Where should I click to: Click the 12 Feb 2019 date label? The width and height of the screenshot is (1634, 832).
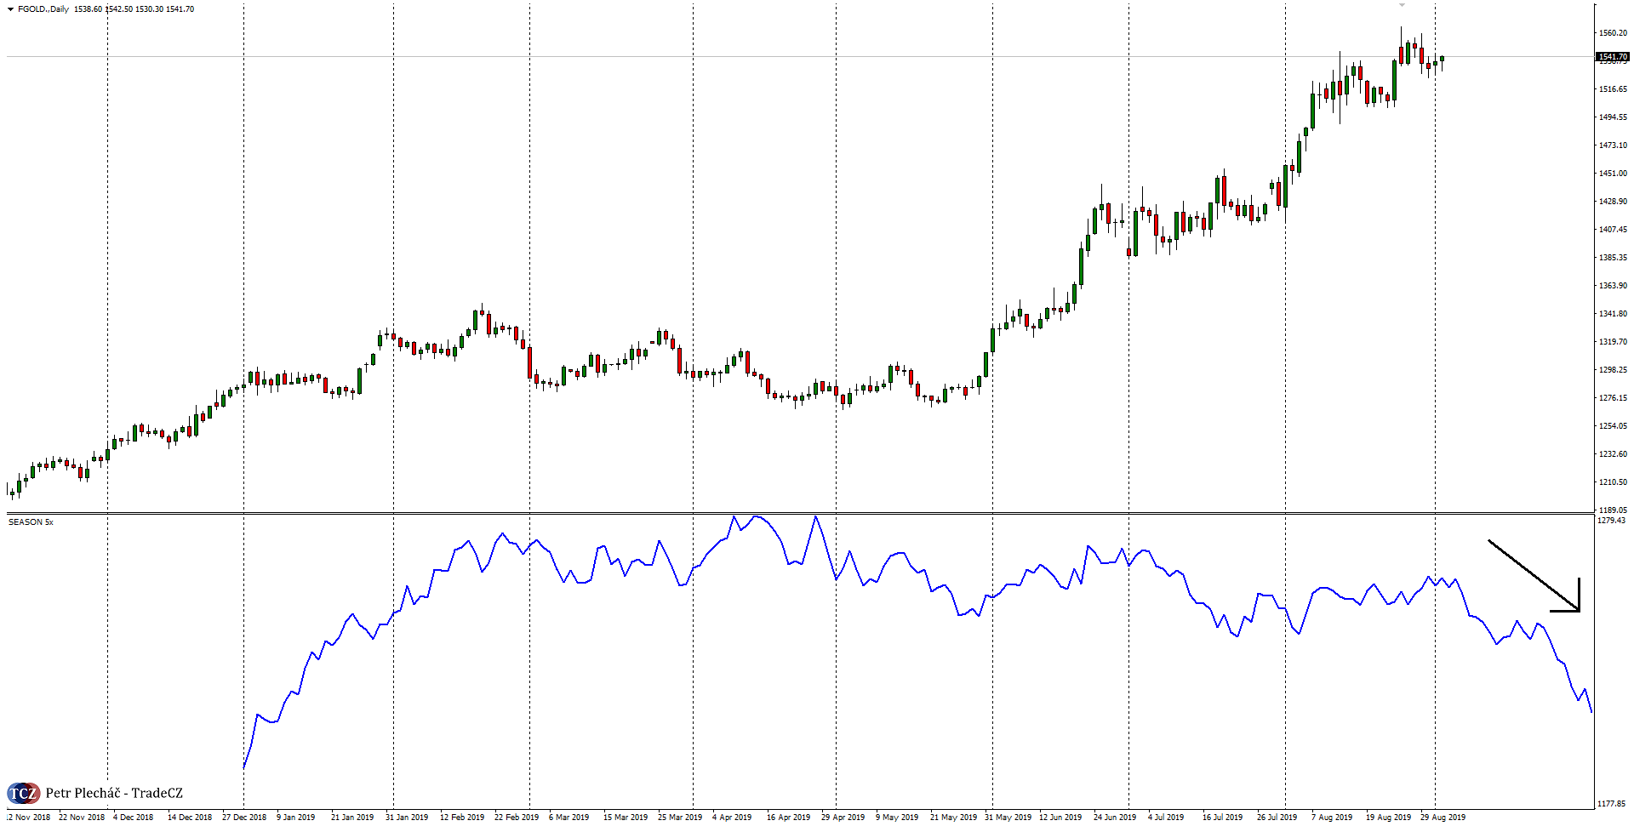[x=461, y=818]
